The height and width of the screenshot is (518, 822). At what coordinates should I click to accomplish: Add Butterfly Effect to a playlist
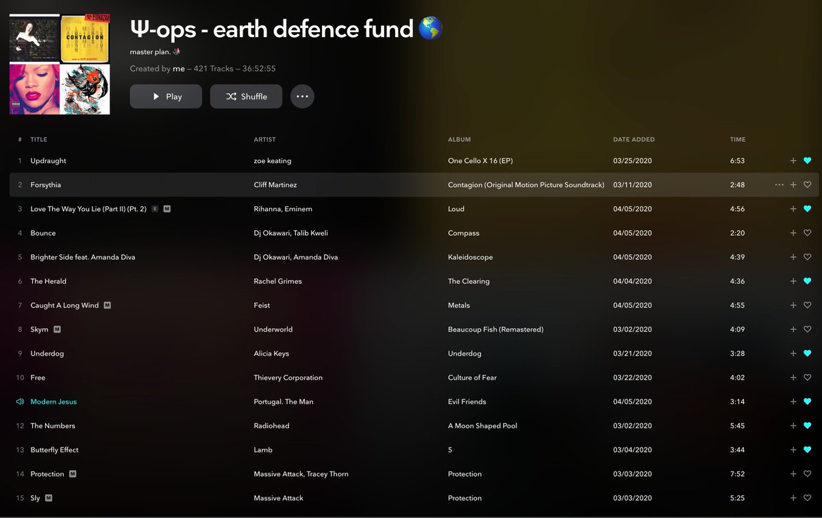tap(793, 449)
